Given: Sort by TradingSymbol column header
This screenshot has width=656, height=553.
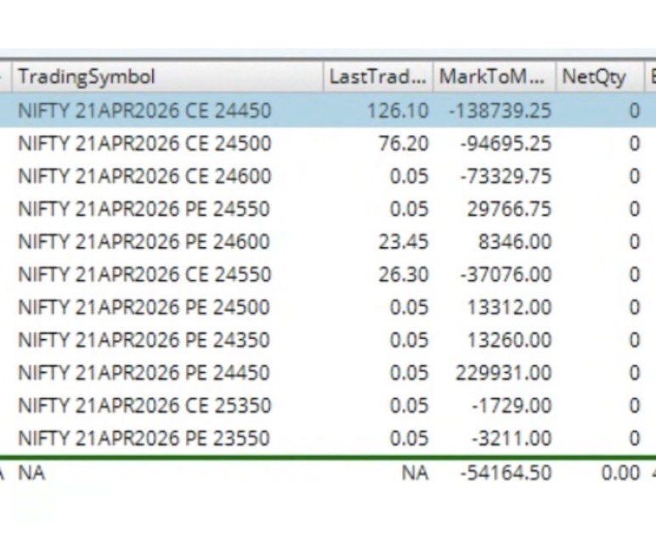Looking at the screenshot, I should [x=167, y=76].
